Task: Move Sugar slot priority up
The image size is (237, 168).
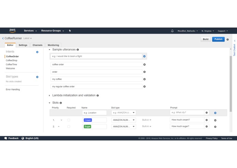Action: coord(59,127)
